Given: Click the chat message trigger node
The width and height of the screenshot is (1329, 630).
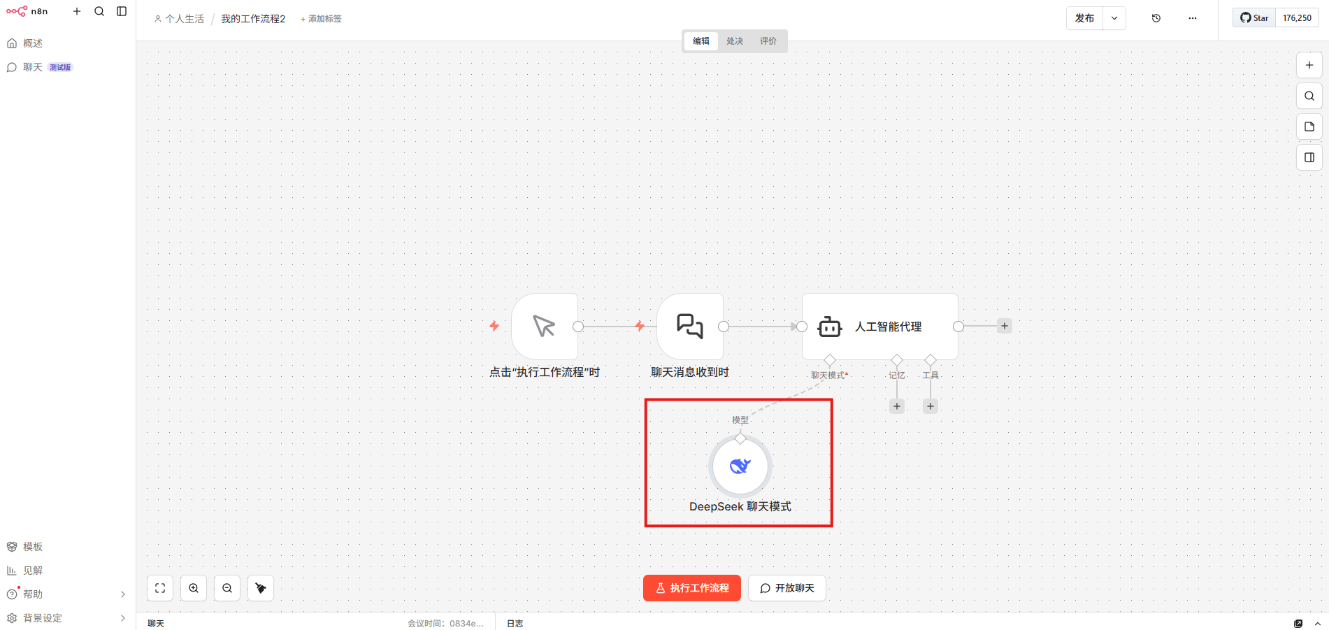Looking at the screenshot, I should tap(689, 327).
